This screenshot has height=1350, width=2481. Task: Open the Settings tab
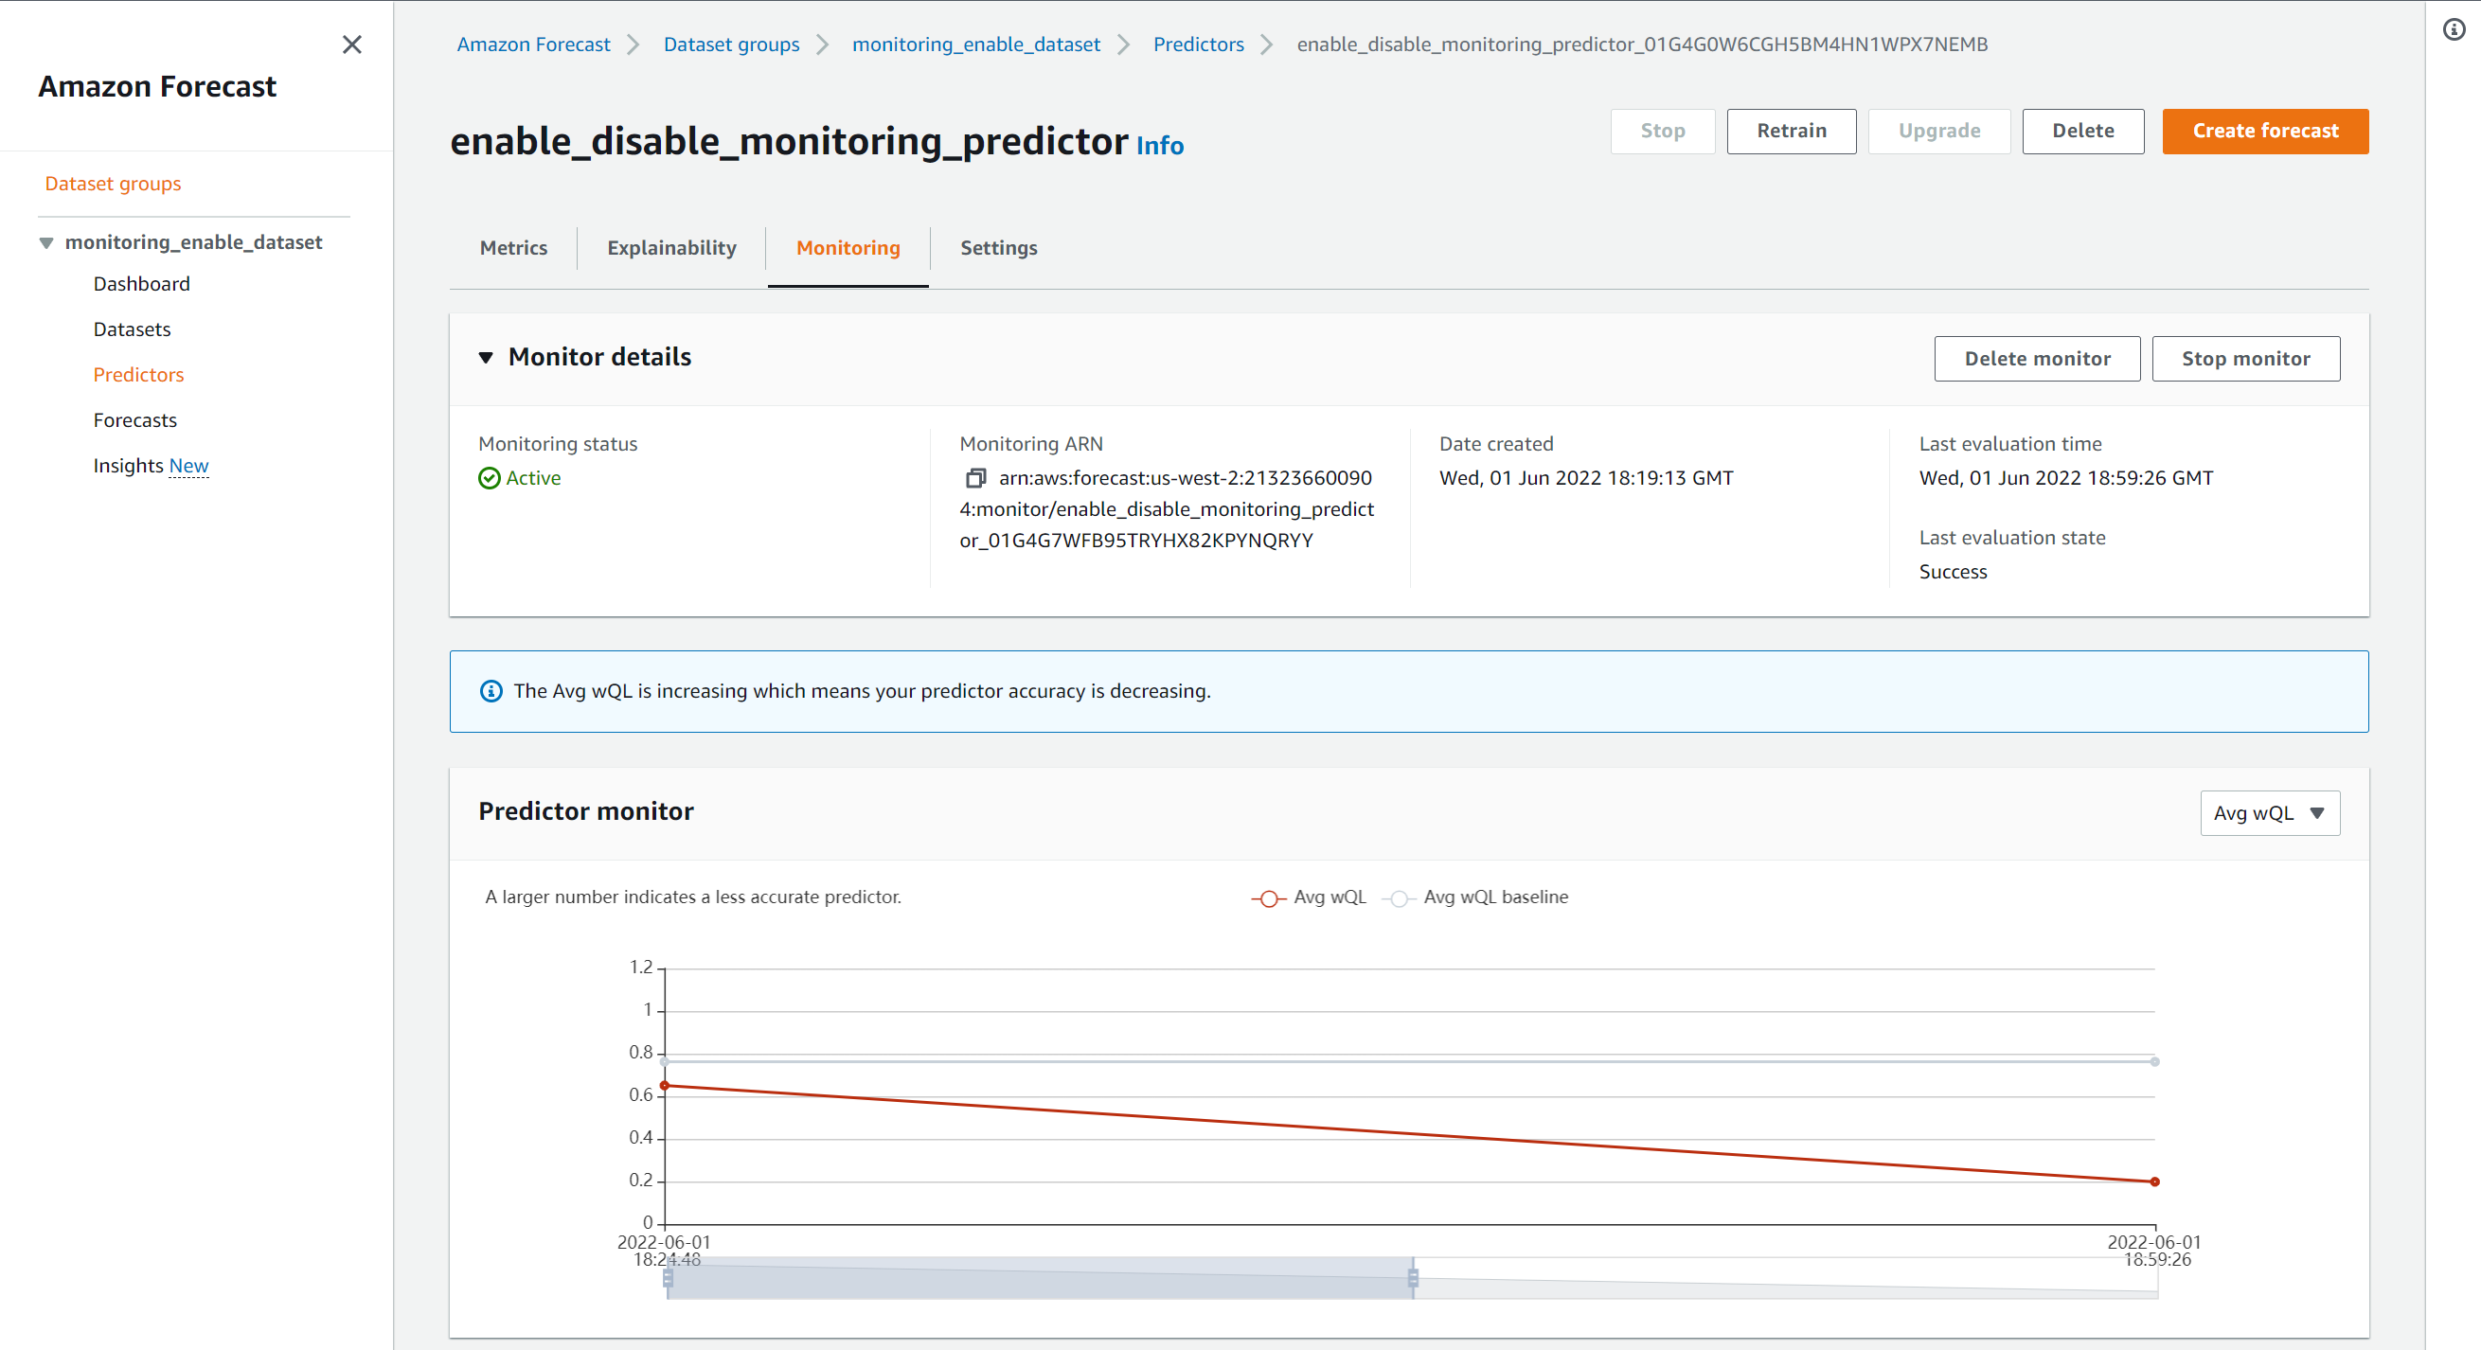tap(998, 247)
